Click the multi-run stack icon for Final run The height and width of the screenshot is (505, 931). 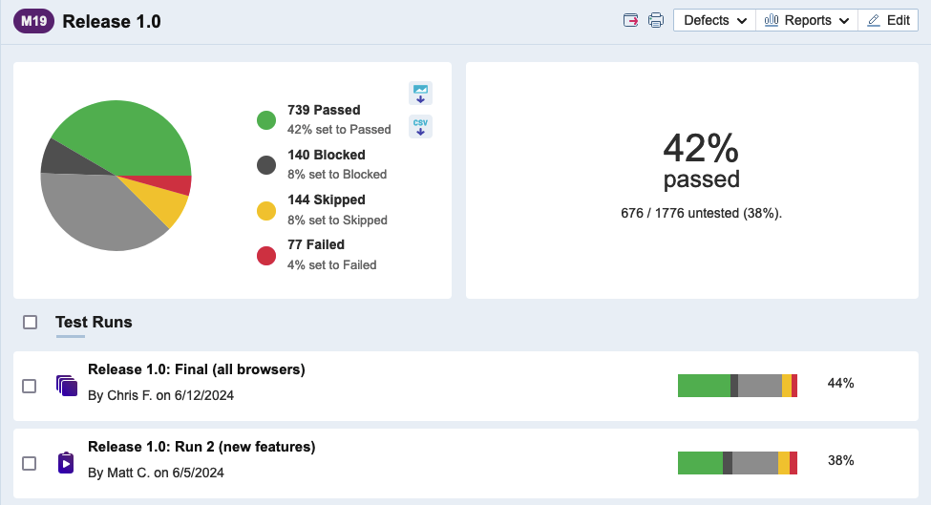pos(66,386)
